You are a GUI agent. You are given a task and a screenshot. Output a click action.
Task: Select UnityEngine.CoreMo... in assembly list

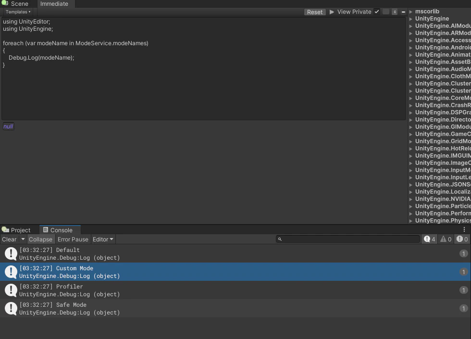(443, 98)
